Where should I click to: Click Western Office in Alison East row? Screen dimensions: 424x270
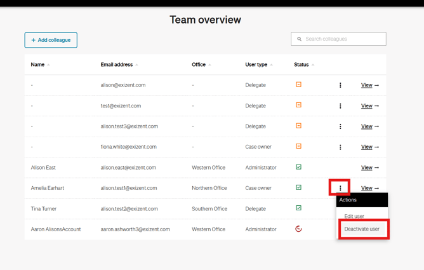[x=208, y=168]
